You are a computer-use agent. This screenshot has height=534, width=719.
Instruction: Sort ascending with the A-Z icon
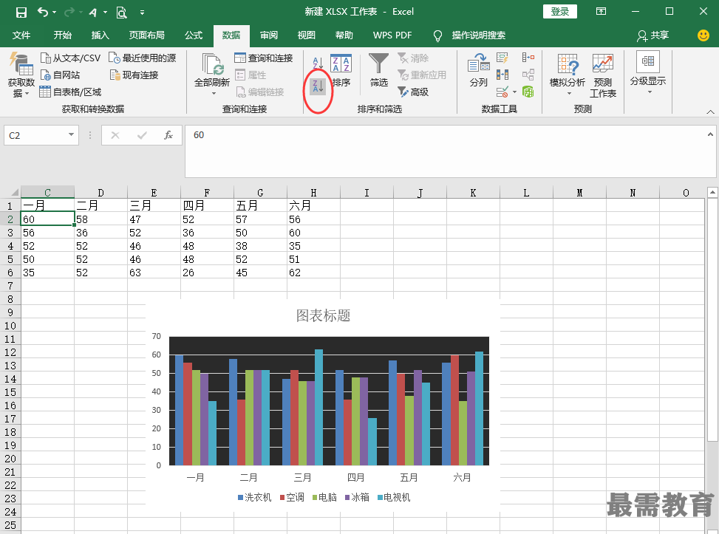pos(318,62)
